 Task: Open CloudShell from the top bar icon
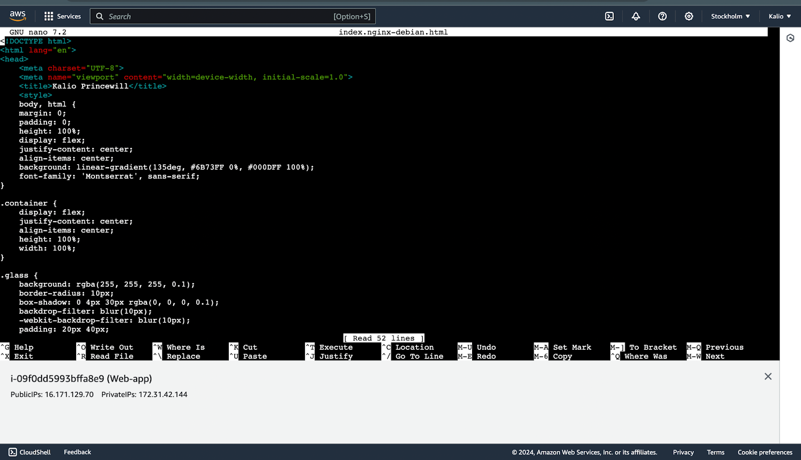609,17
